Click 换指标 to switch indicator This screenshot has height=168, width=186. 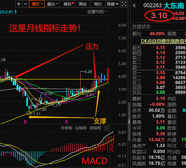point(95,128)
